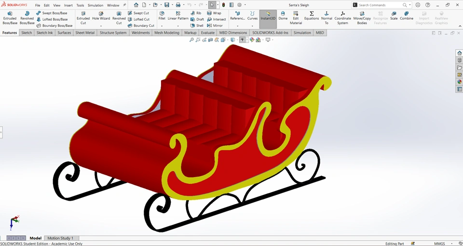Open the Curves tool

[x=252, y=16]
